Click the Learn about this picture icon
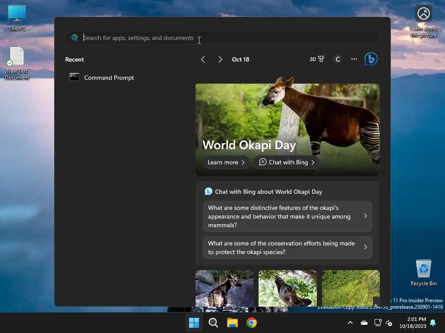 tap(423, 13)
